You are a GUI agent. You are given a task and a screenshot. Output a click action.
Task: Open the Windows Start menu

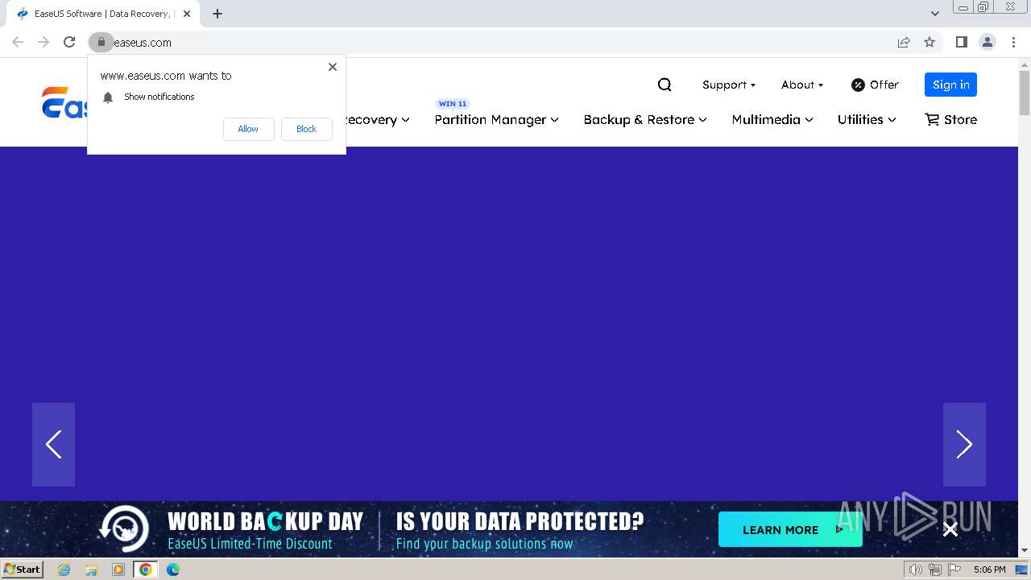[22, 569]
